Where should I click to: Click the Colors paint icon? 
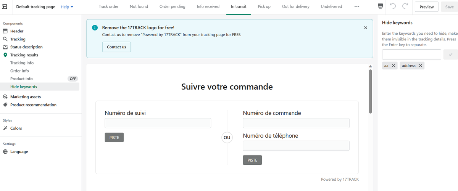[5, 128]
